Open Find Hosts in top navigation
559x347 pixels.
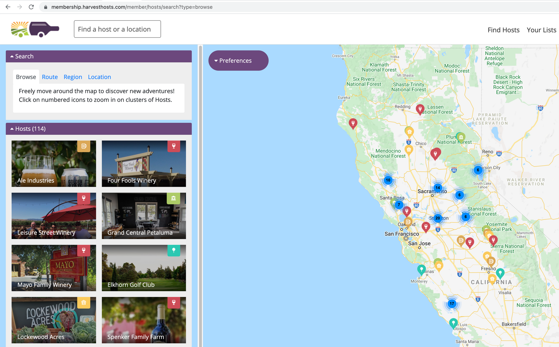pos(503,30)
